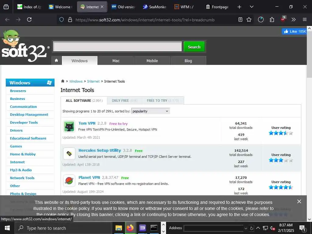Select the ALL SOFTWARE tab
Image resolution: width=312 pixels, height=234 pixels.
pyautogui.click(x=84, y=101)
